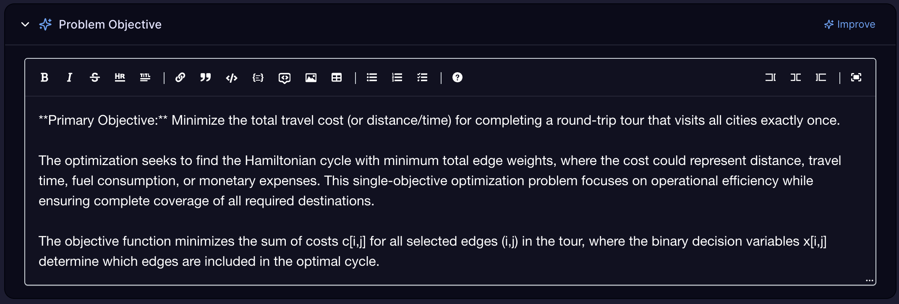The height and width of the screenshot is (304, 899).
Task: Open the editor help question mark
Action: 457,77
